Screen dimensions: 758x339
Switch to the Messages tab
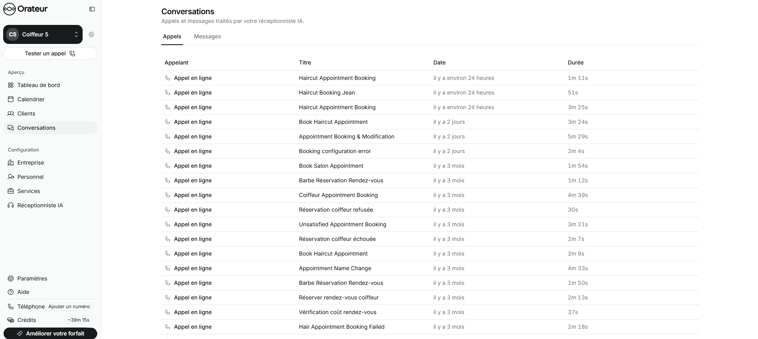(207, 36)
